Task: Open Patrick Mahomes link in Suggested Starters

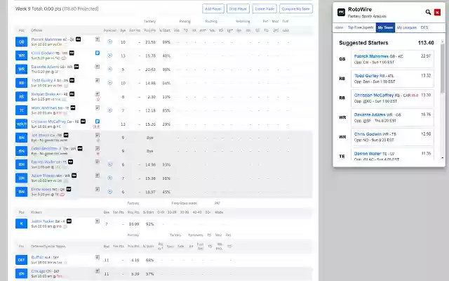Action: [x=371, y=56]
